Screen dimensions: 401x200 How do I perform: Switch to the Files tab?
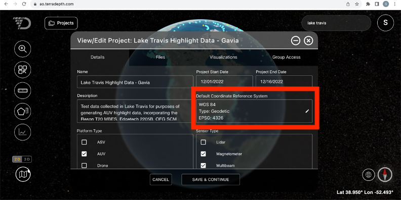(x=161, y=57)
